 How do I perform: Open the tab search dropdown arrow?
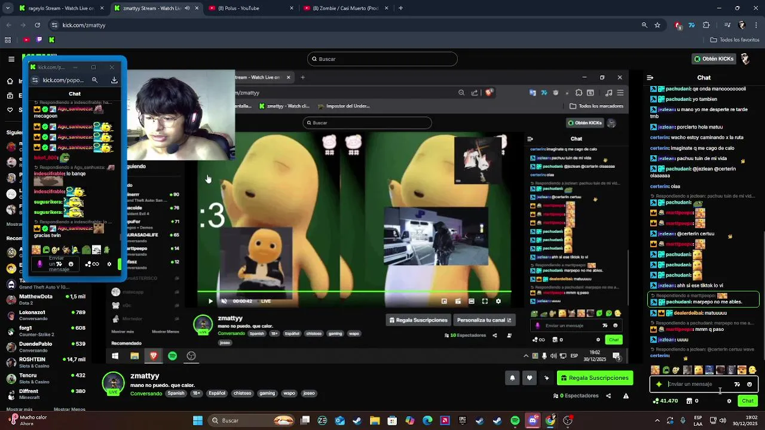tap(7, 8)
